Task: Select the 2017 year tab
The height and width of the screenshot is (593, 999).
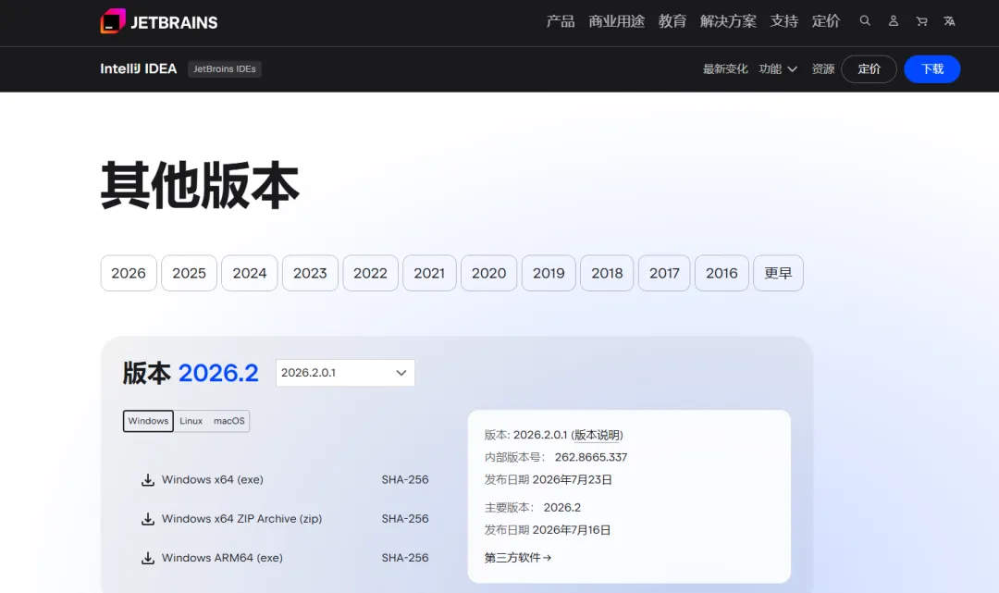Action: (x=664, y=273)
